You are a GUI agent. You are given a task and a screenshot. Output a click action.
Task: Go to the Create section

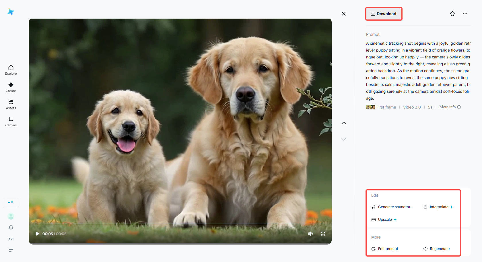coord(11,87)
